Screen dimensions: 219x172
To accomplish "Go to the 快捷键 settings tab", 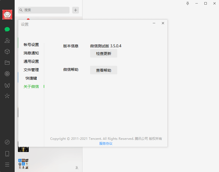I will [31, 78].
